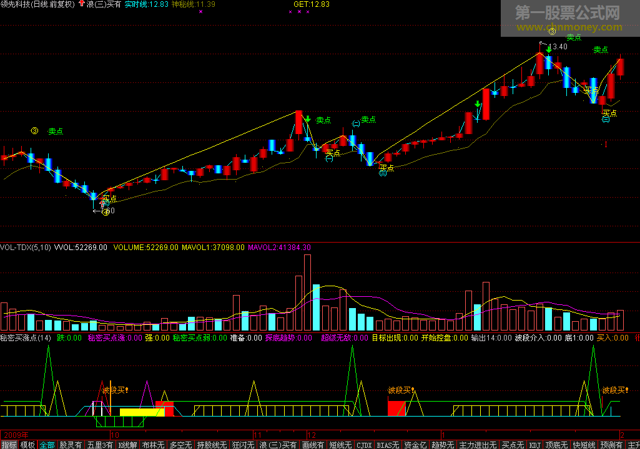Image resolution: width=640 pixels, height=449 pixels.
Task: Click the 强:0.00 value
Action: pos(157,338)
